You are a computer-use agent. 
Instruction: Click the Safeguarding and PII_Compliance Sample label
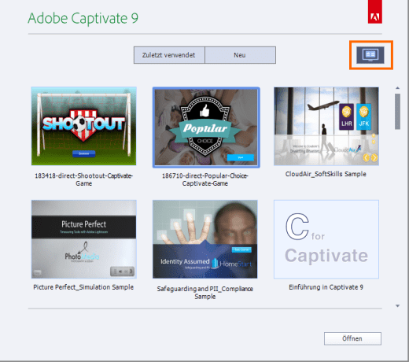tap(205, 293)
